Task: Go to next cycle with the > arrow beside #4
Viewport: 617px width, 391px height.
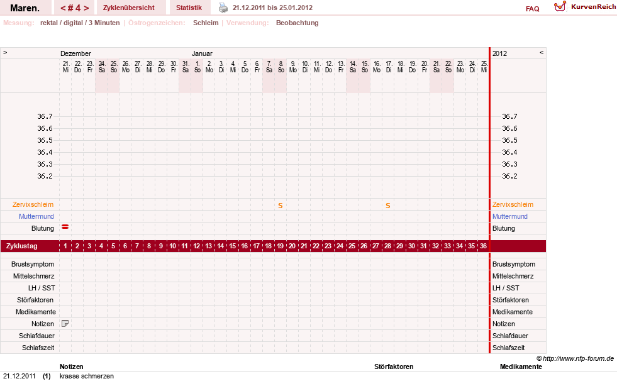Action: tap(86, 8)
